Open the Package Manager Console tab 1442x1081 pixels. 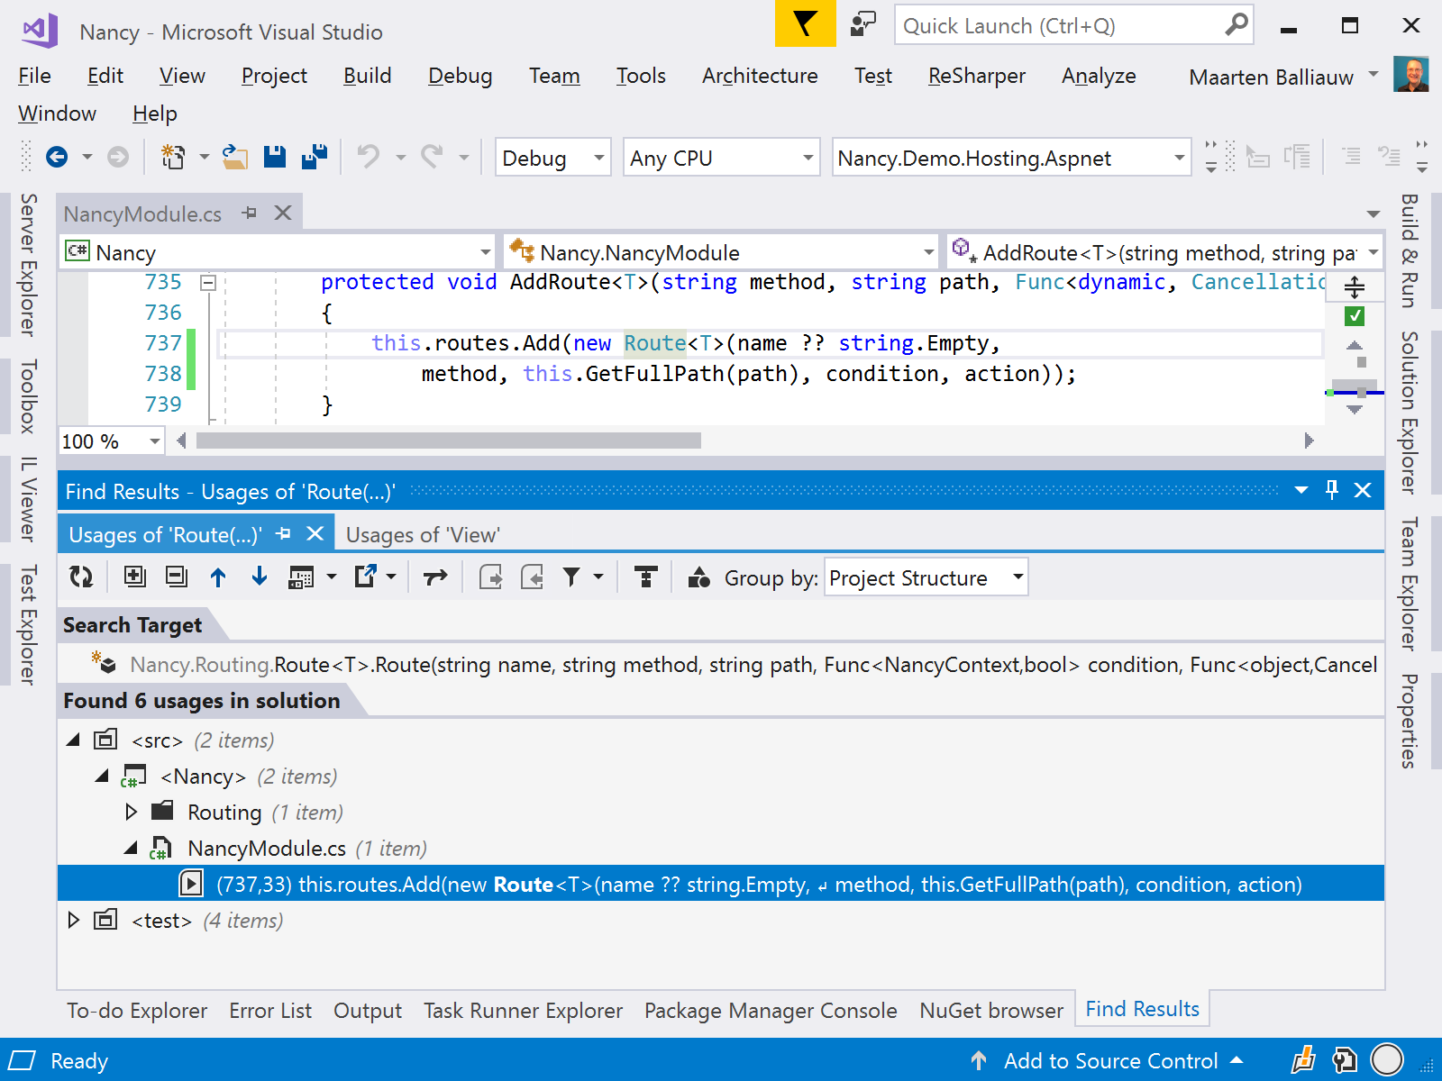tap(771, 1011)
